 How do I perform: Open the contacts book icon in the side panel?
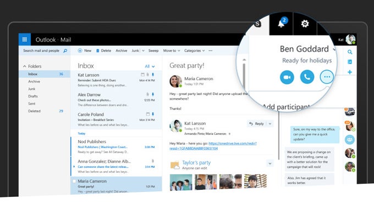click(350, 62)
